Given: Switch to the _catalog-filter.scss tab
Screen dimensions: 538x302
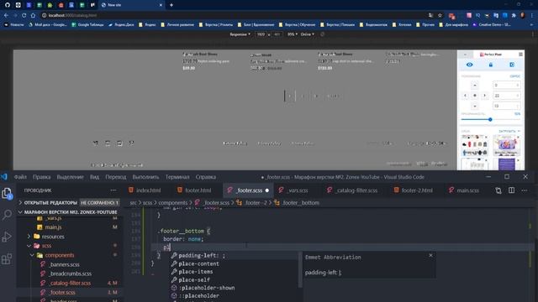Looking at the screenshot, I should 356,190.
